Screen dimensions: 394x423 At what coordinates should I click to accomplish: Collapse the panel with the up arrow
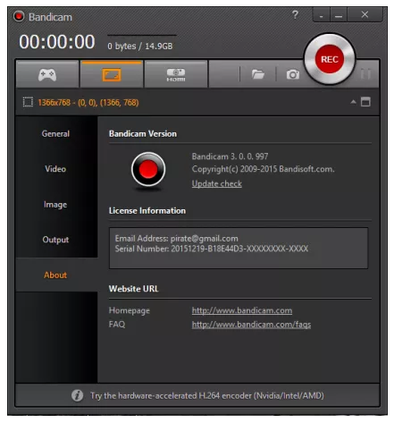pyautogui.click(x=353, y=102)
